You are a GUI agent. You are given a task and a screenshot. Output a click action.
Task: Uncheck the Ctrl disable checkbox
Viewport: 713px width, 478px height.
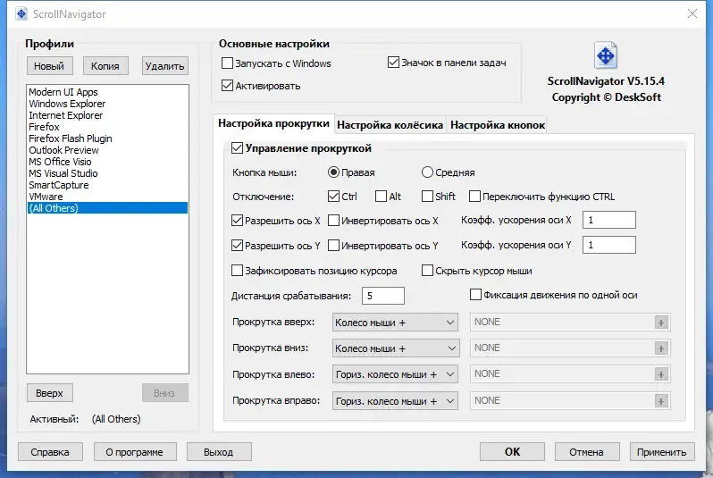(333, 196)
